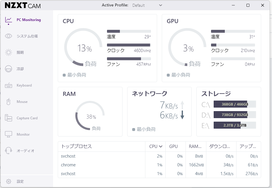Click the ネットワーク card title
The image size is (272, 188).
click(x=149, y=94)
